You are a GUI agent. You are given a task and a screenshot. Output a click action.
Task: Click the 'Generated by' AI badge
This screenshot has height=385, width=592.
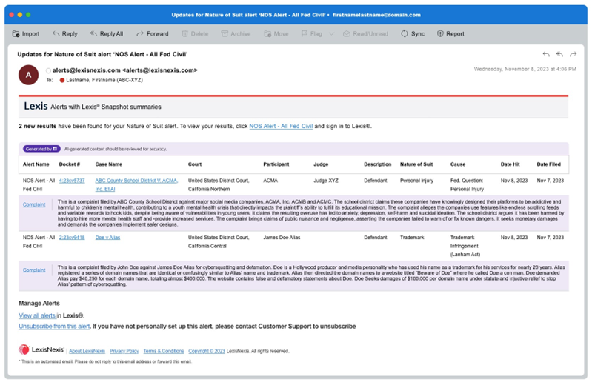pos(41,149)
